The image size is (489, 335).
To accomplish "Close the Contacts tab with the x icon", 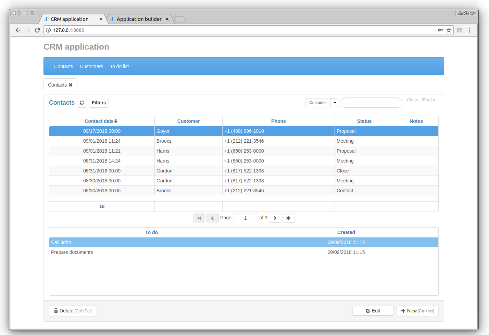I will click(x=71, y=85).
